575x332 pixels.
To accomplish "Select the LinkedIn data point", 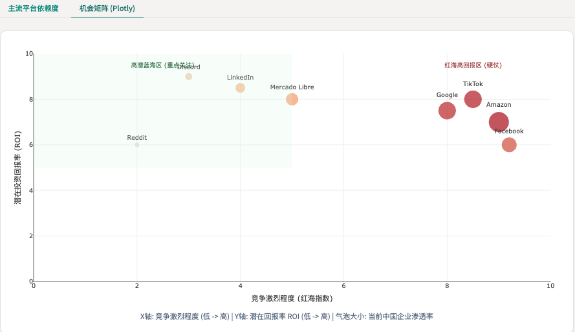I will pyautogui.click(x=240, y=88).
